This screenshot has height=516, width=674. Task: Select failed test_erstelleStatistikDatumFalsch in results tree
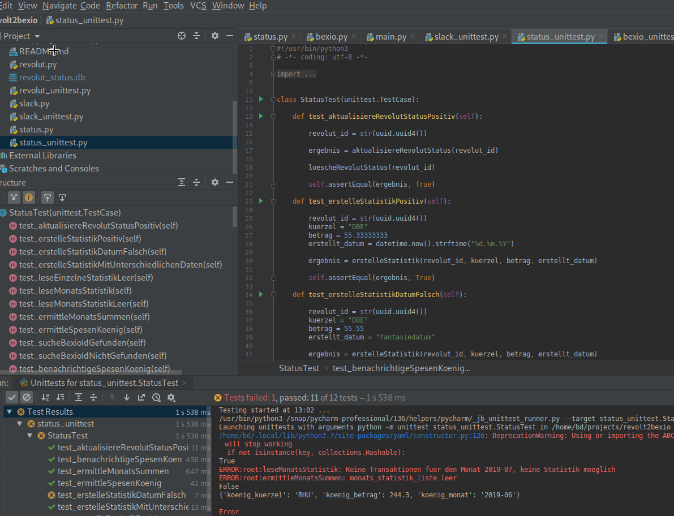122,495
